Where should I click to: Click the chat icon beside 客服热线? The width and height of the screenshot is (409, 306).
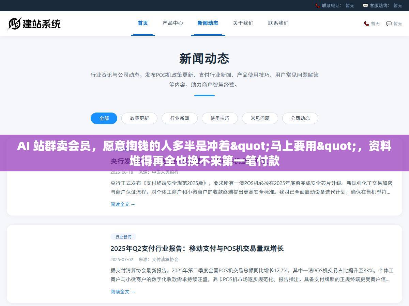click(x=365, y=5)
